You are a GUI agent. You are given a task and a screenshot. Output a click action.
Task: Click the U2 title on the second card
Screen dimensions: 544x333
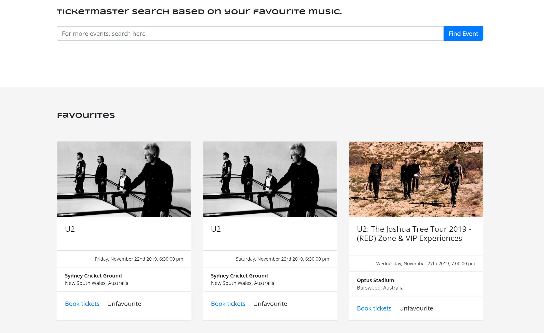(x=216, y=229)
